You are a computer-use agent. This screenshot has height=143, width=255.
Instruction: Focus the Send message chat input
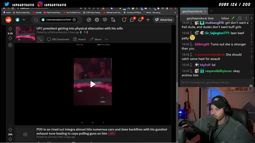tap(215, 82)
